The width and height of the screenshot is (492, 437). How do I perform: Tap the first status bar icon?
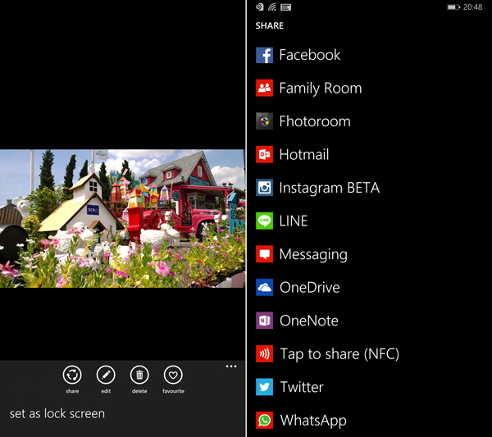[260, 7]
